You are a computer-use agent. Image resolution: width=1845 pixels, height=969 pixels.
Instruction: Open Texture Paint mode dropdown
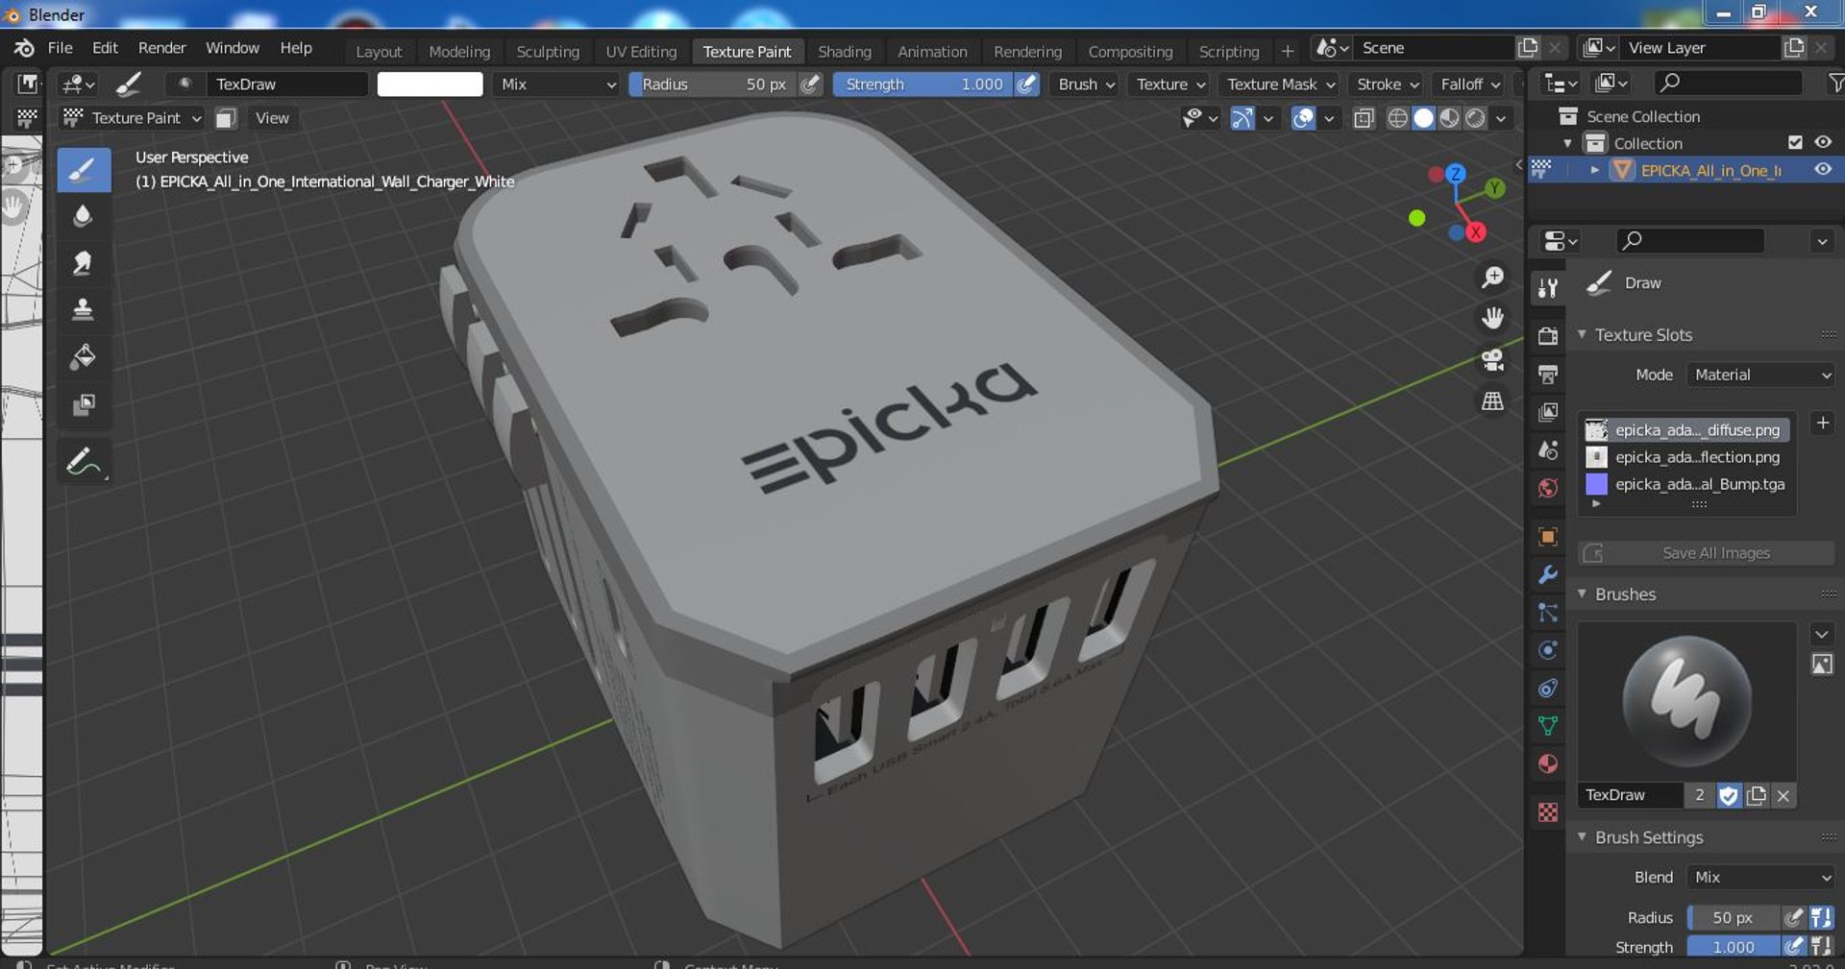click(x=132, y=118)
